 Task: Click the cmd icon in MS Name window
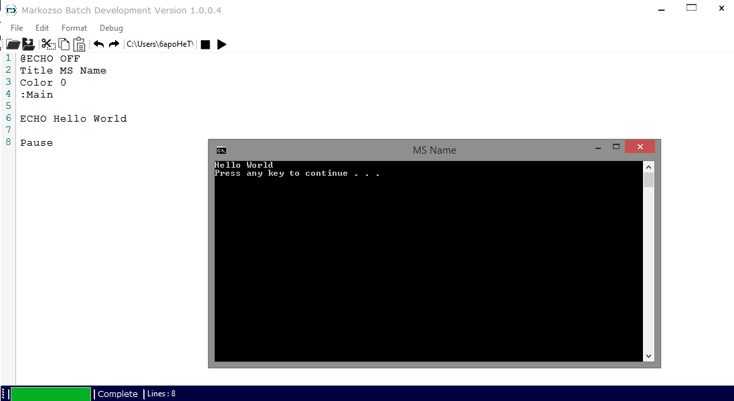click(221, 150)
